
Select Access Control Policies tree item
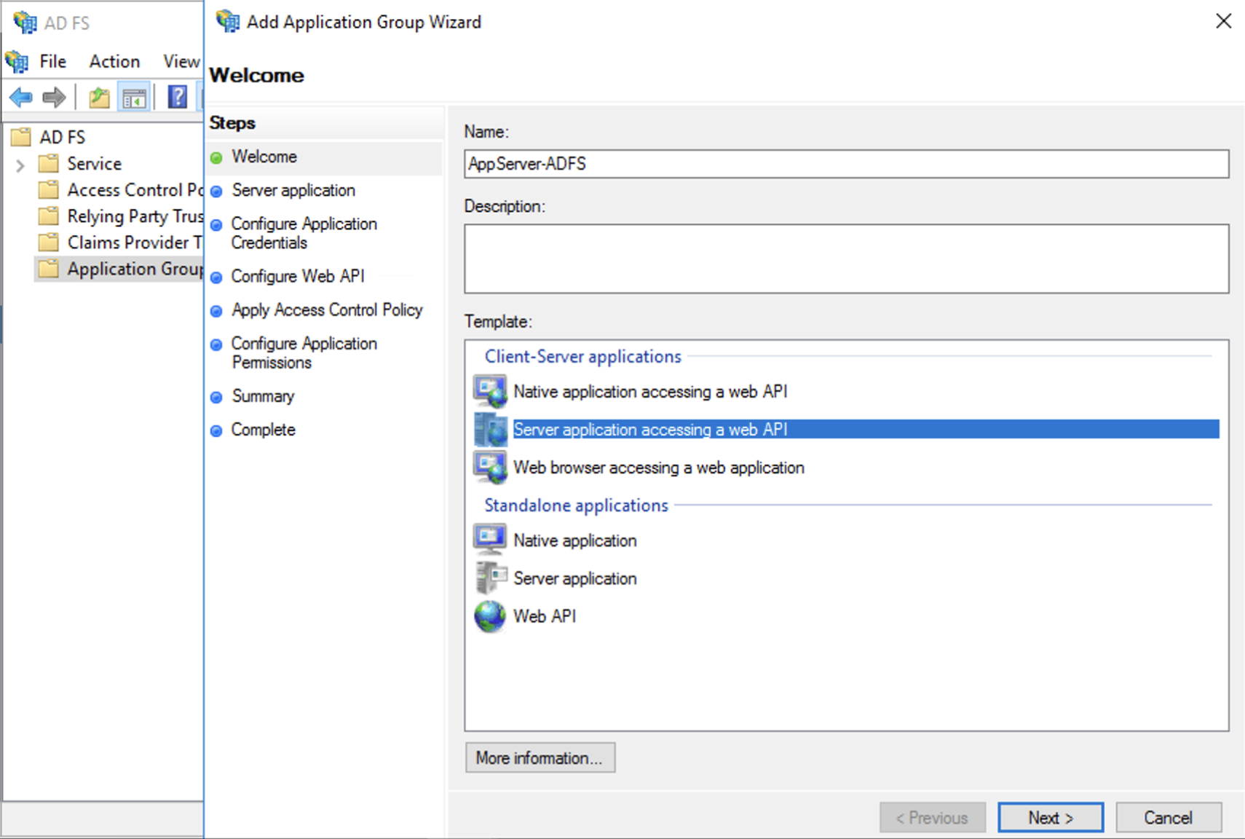(135, 189)
